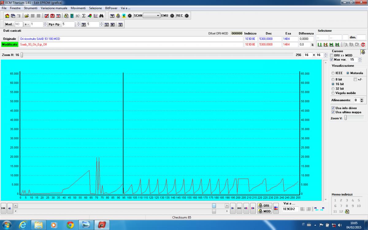Viewport: 368px width, 230px height.
Task: Click the Pg+ Pg- value spinner arrows
Action: tap(79, 24)
